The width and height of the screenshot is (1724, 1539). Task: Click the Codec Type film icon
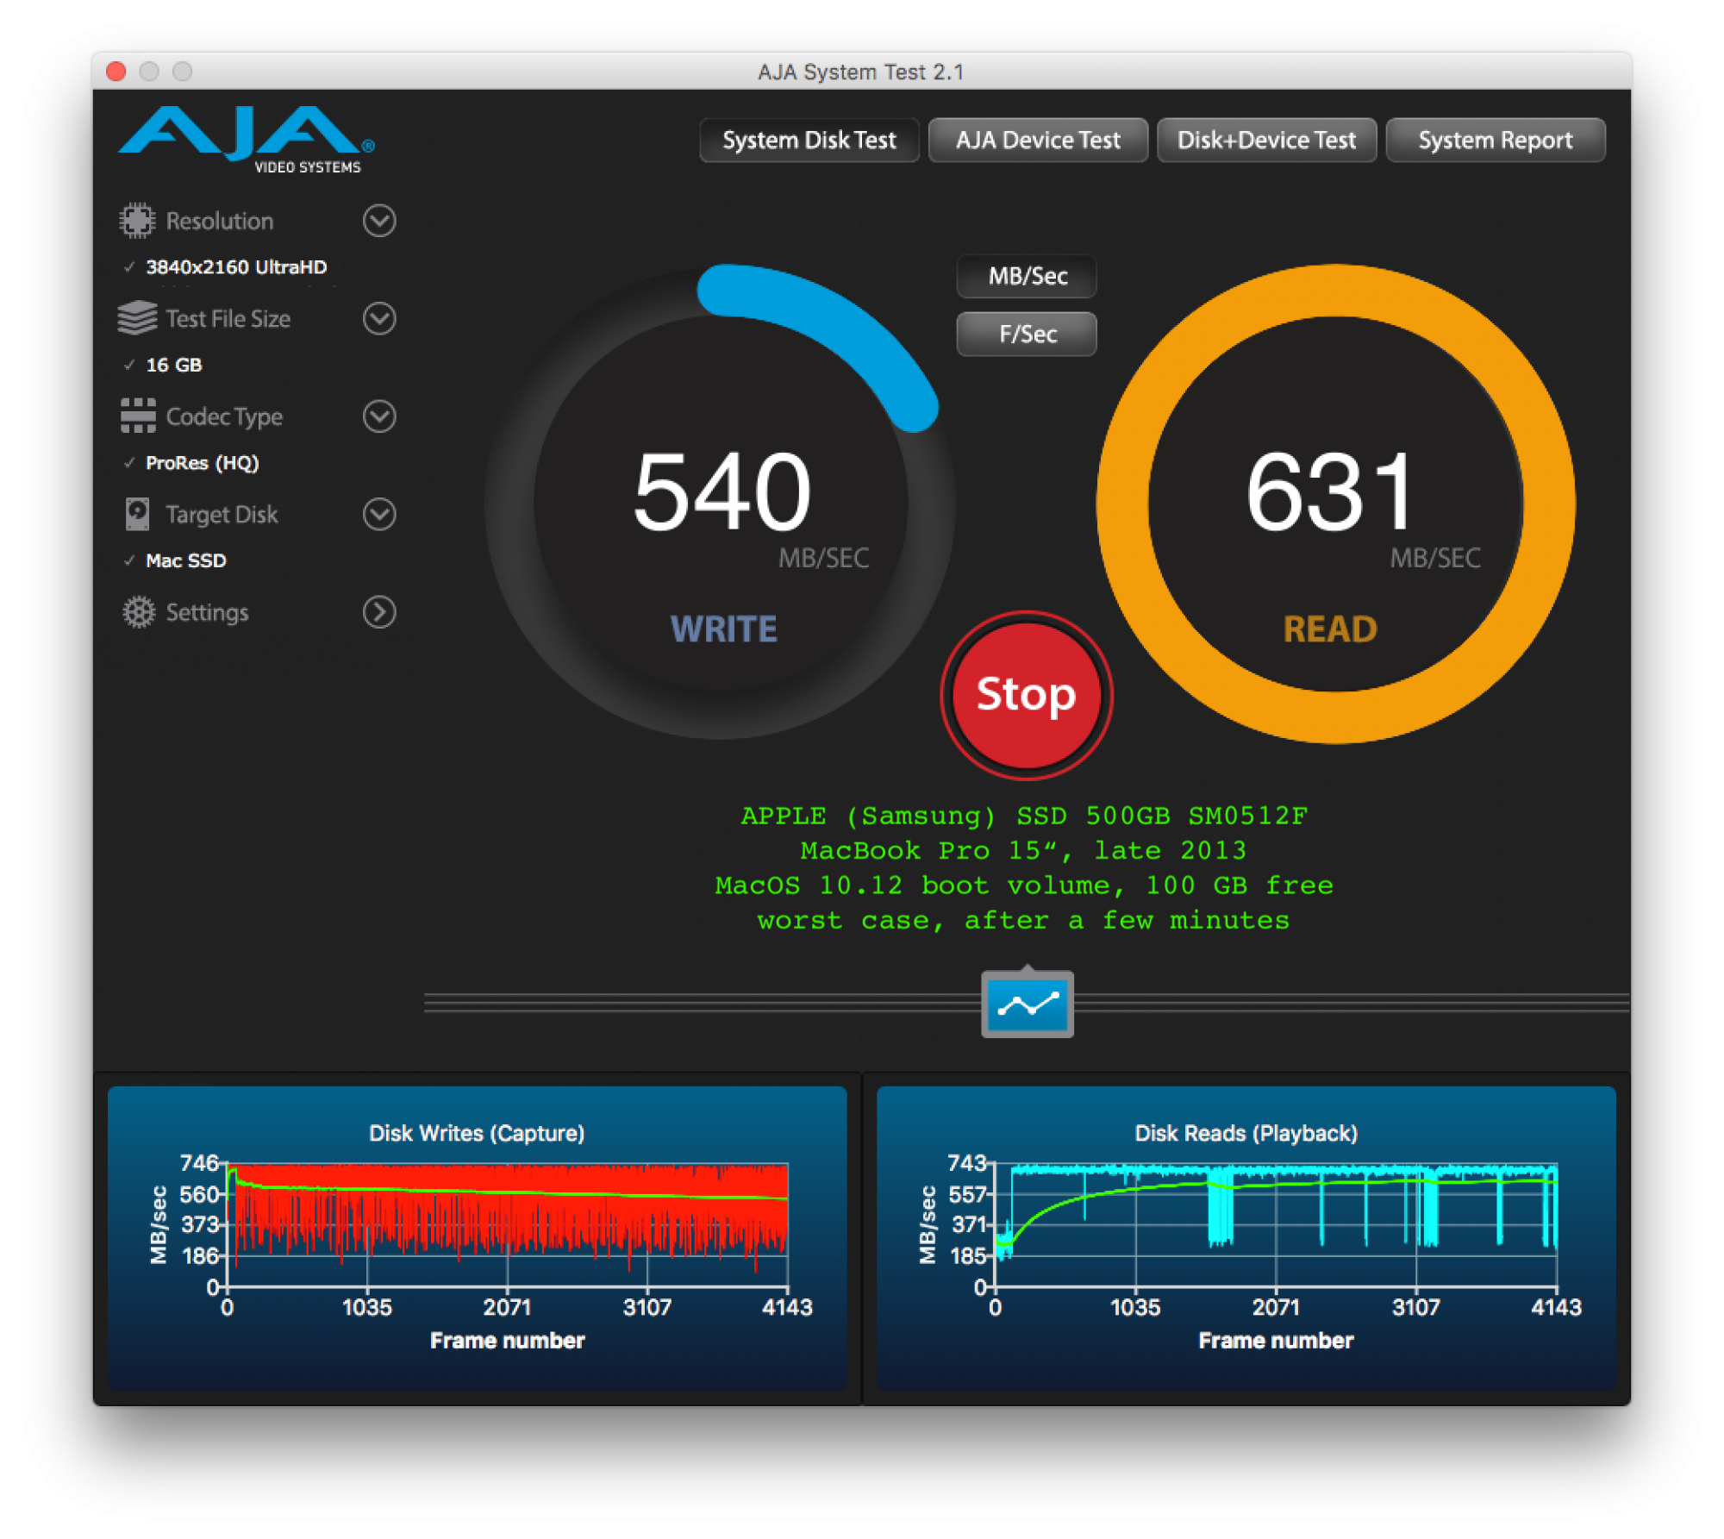pos(138,416)
